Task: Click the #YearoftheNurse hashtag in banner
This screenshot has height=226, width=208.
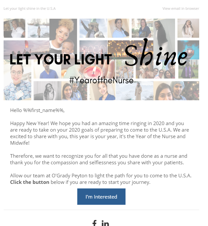Action: (x=101, y=80)
